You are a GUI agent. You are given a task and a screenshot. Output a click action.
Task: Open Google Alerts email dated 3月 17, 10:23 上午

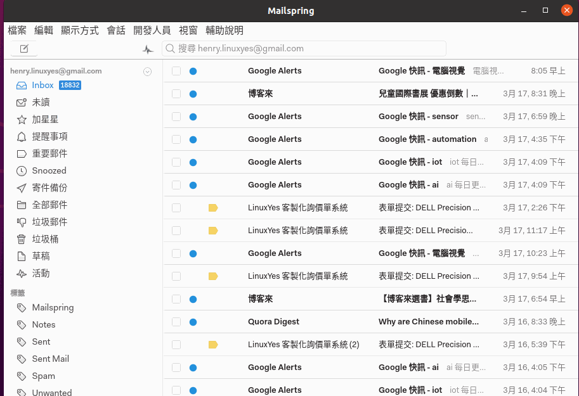pyautogui.click(x=371, y=253)
